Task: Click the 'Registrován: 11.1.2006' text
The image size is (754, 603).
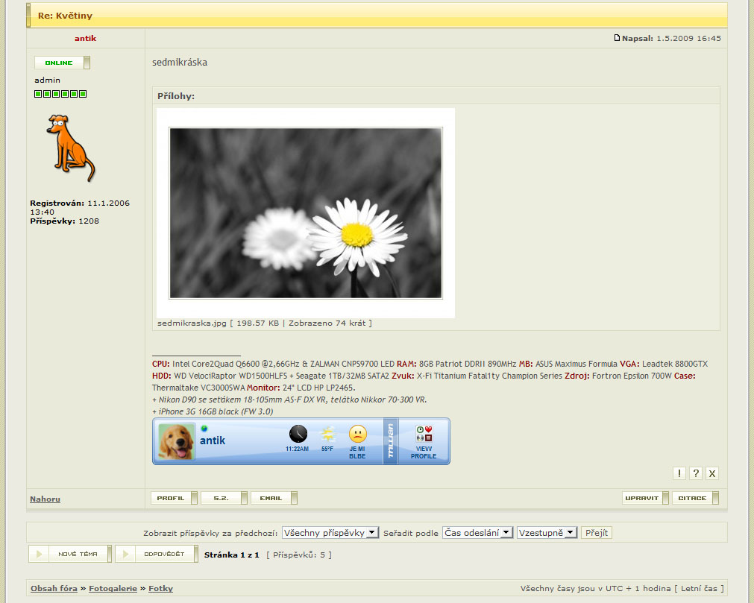Action: click(x=80, y=203)
